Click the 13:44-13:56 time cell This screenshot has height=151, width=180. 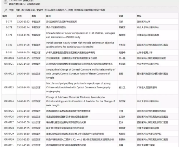click(23, 35)
